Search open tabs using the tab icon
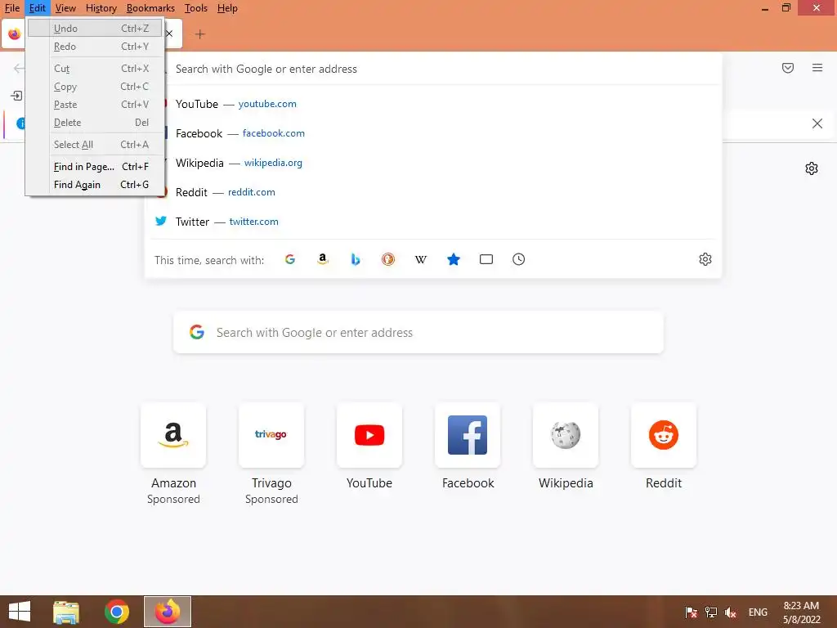This screenshot has width=837, height=628. pos(486,259)
